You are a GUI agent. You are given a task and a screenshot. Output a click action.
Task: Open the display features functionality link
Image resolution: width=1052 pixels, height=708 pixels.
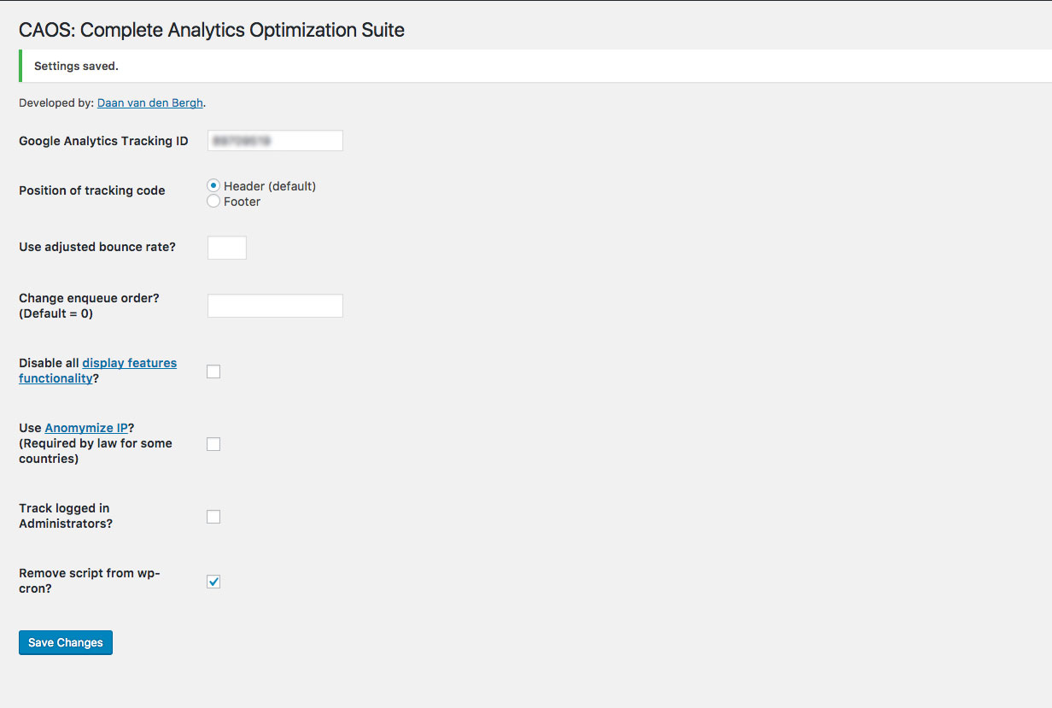(x=129, y=363)
